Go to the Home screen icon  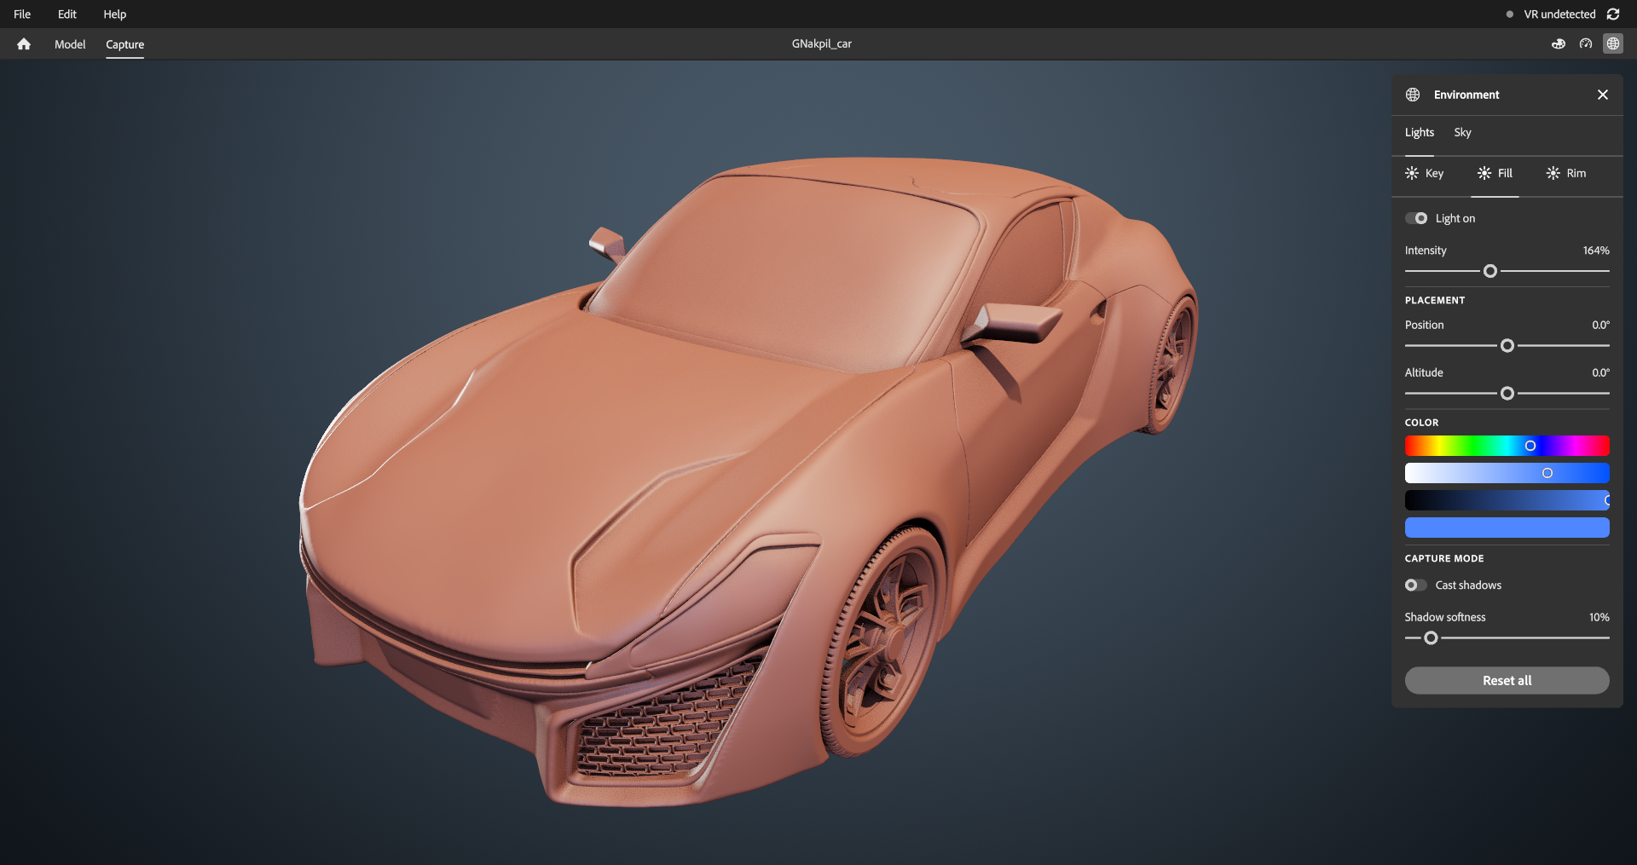(24, 44)
